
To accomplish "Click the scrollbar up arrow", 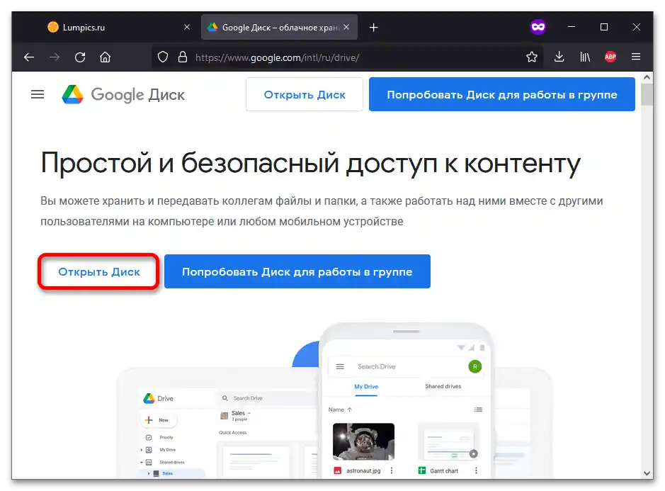I will pos(647,78).
